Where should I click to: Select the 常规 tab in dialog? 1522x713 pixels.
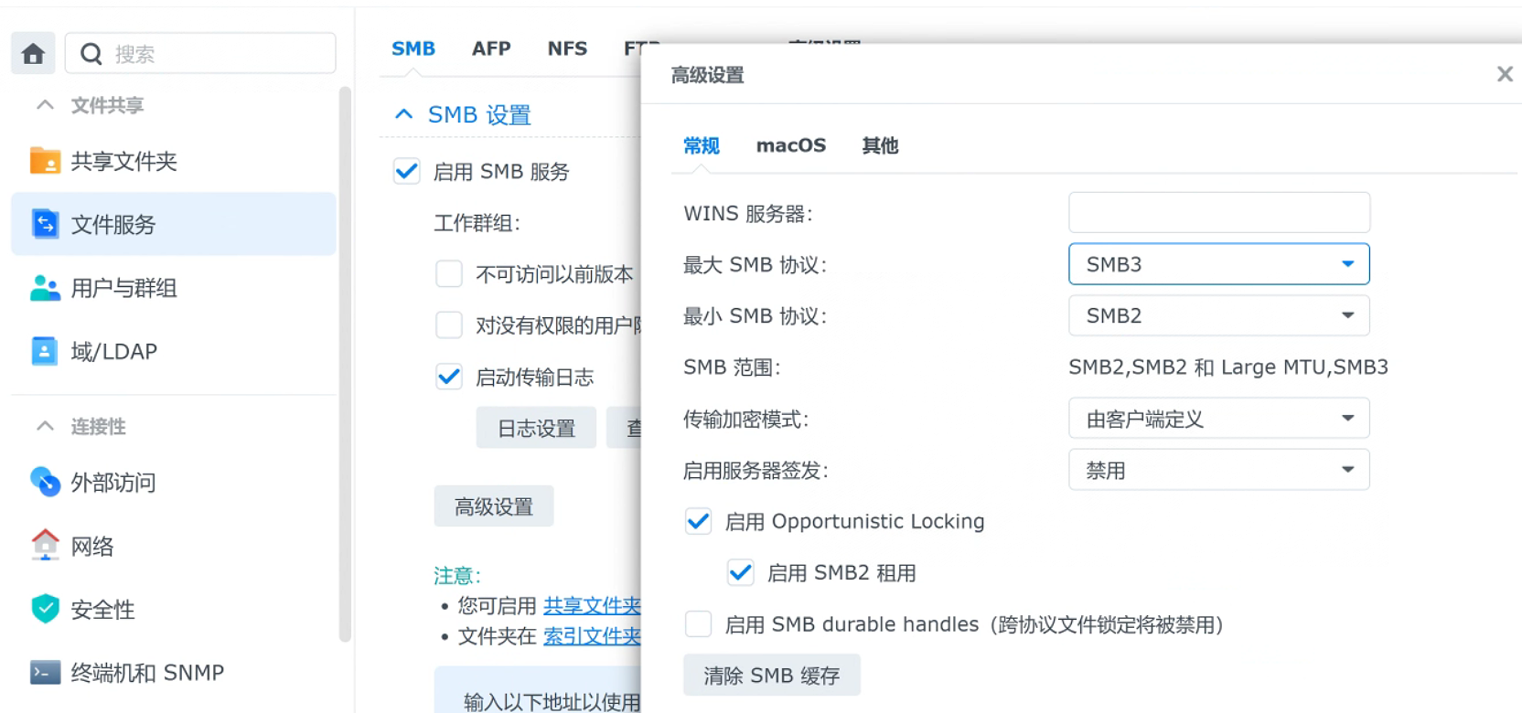(702, 145)
